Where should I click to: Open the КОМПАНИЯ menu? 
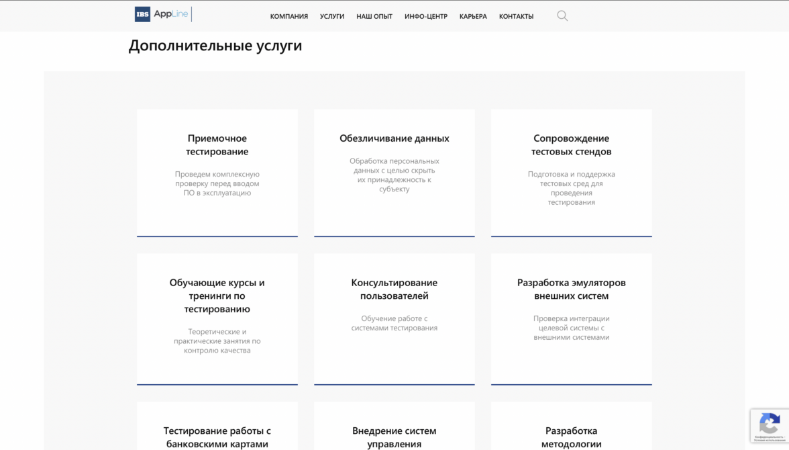coord(288,17)
